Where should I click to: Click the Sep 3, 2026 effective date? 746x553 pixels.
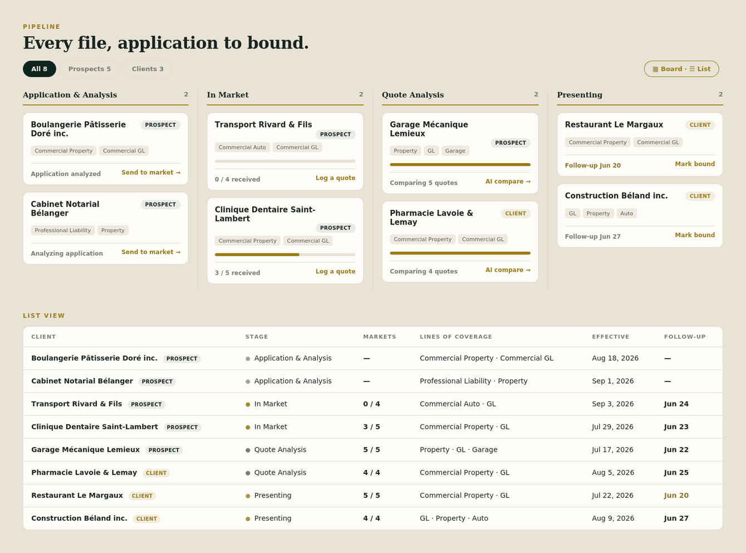pyautogui.click(x=613, y=404)
